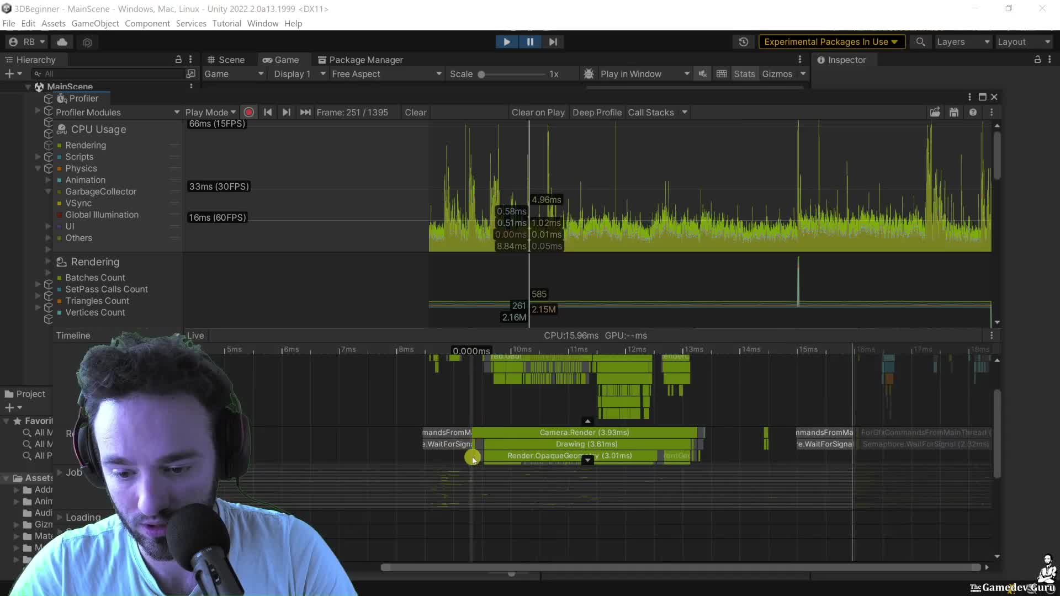Open the Profiler context menu via three-dot icon

992,112
